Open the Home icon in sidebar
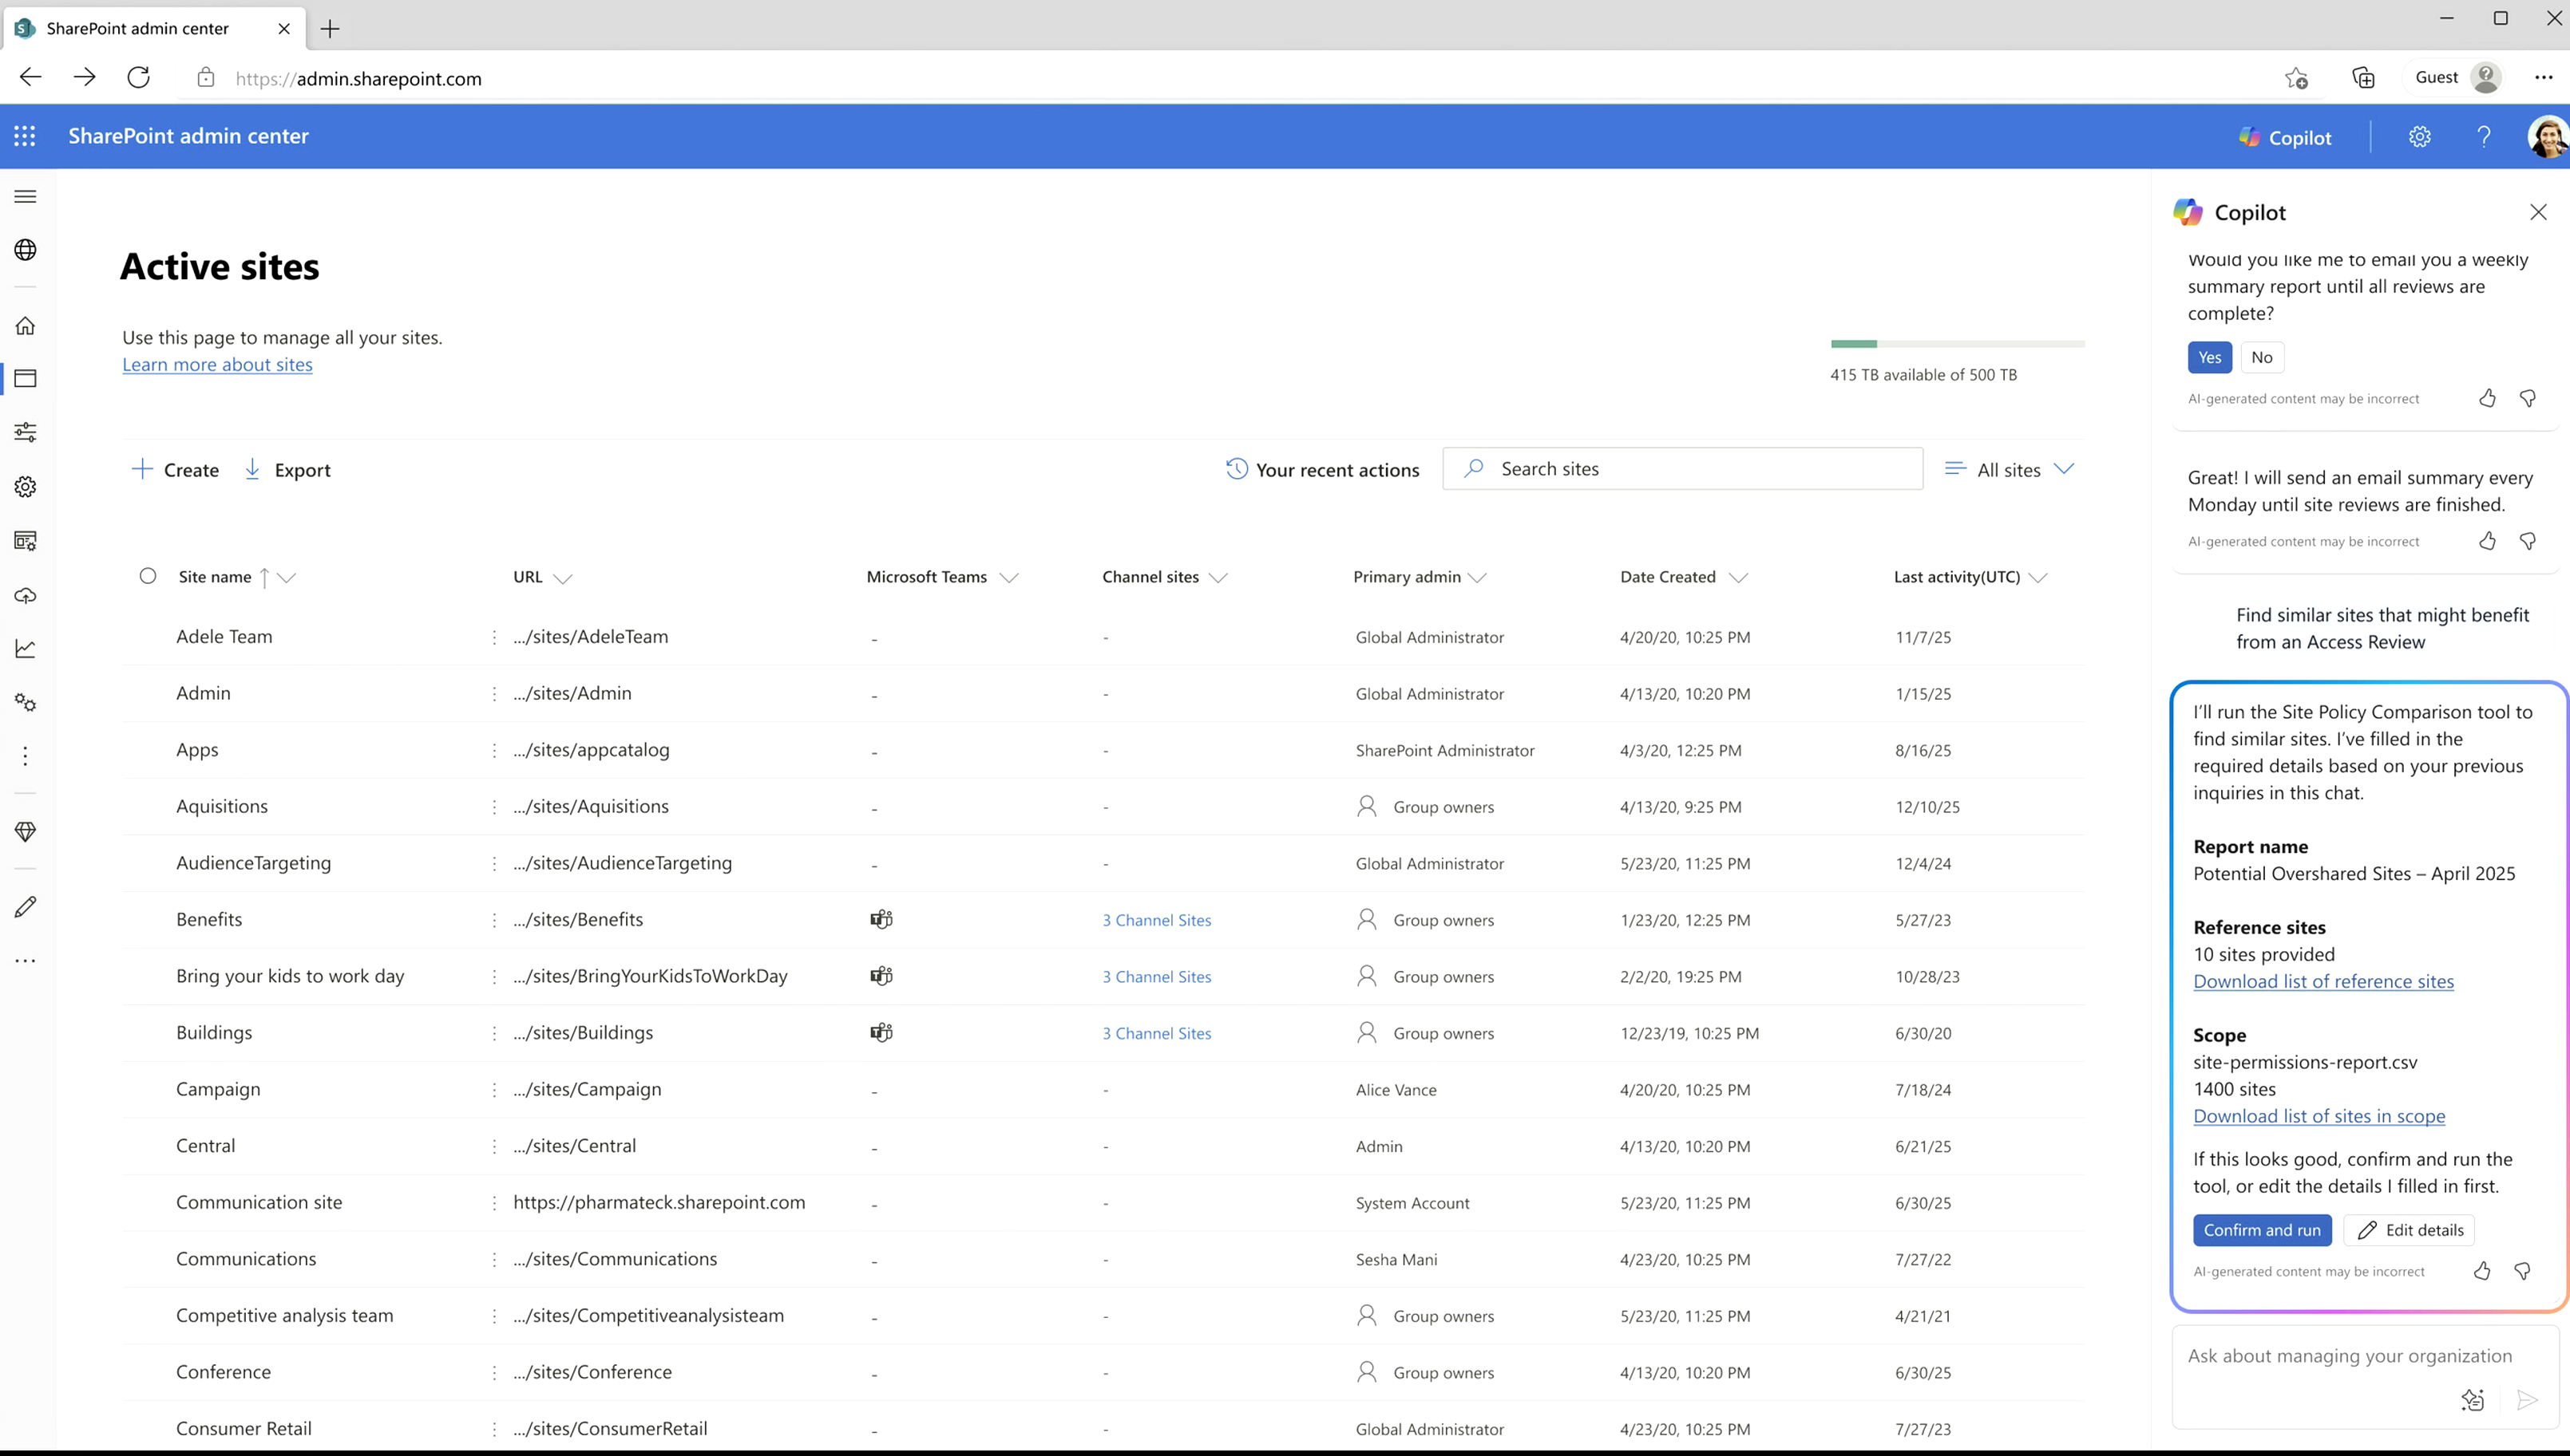 coord(26,325)
